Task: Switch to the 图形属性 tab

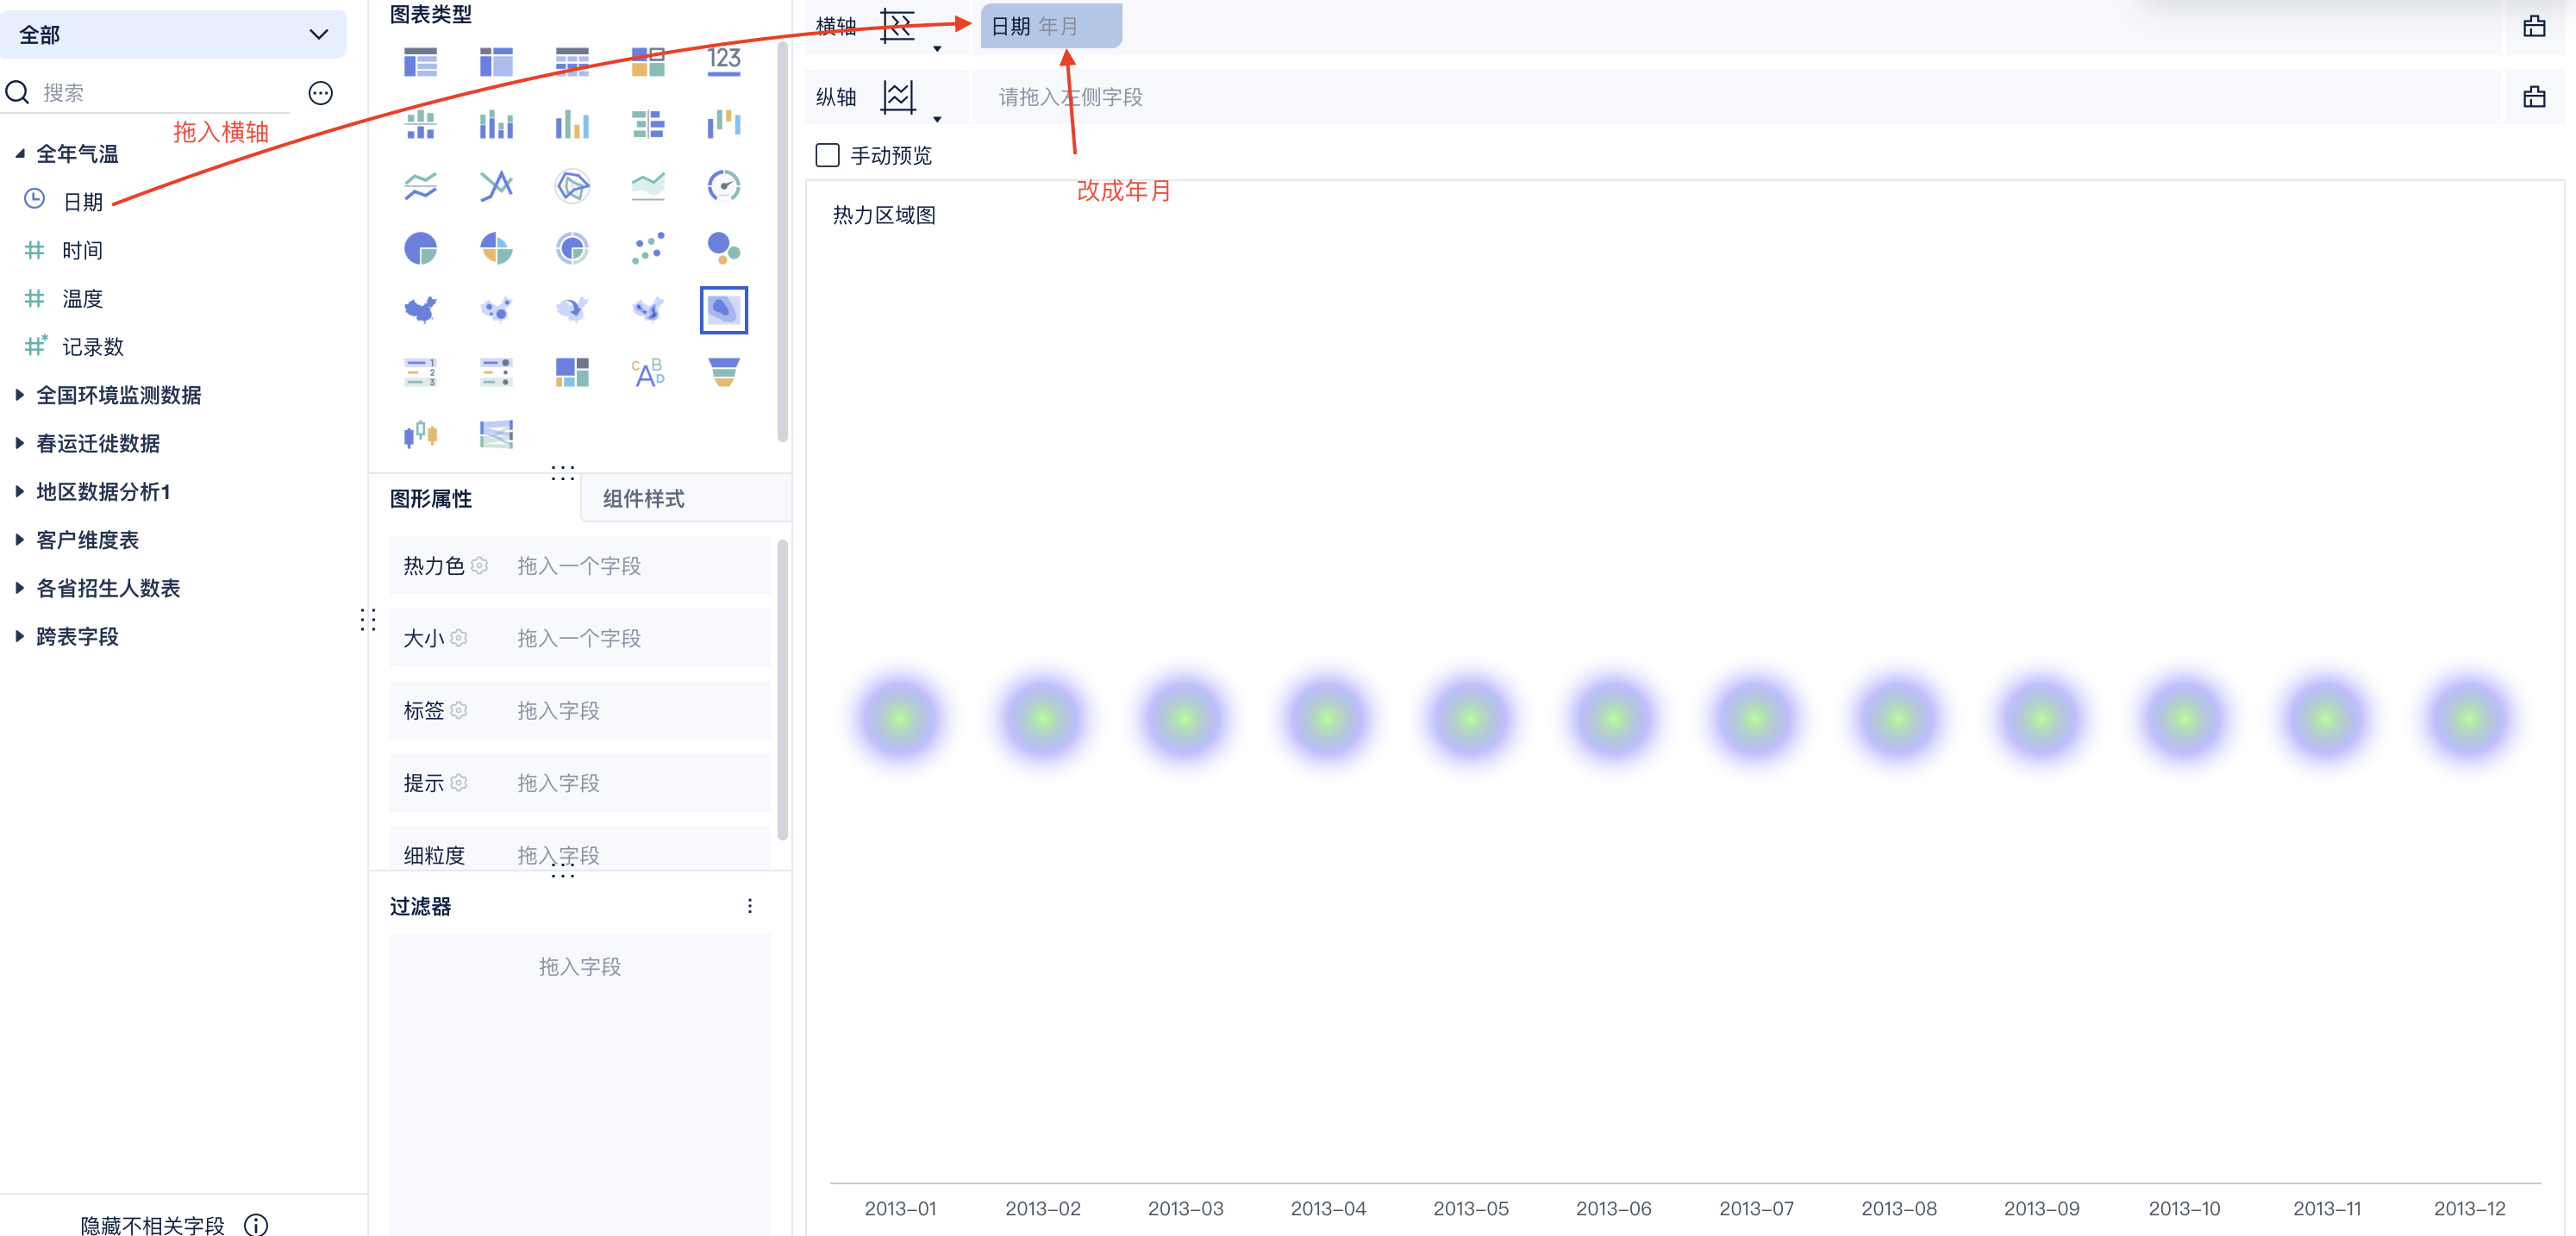Action: (431, 499)
